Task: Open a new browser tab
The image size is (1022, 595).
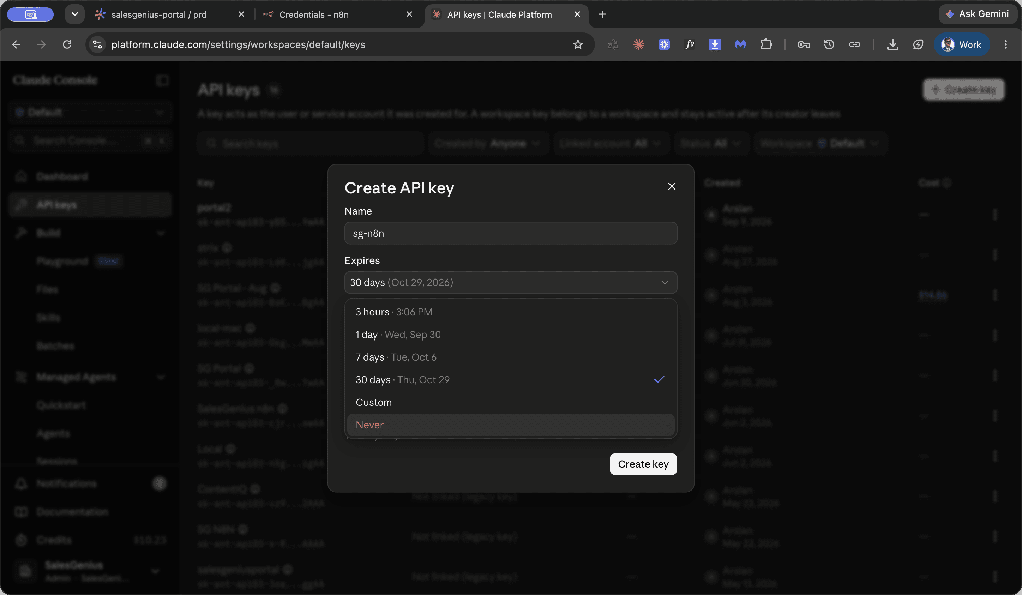Action: point(603,14)
